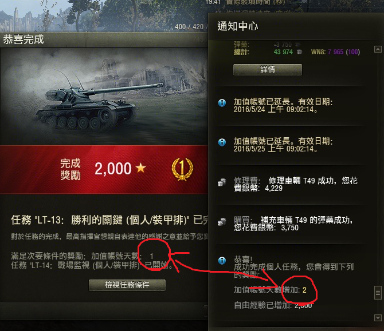Click info icon beside 2016/5/25 premium notice
The width and height of the screenshot is (384, 331).
[x=222, y=142]
